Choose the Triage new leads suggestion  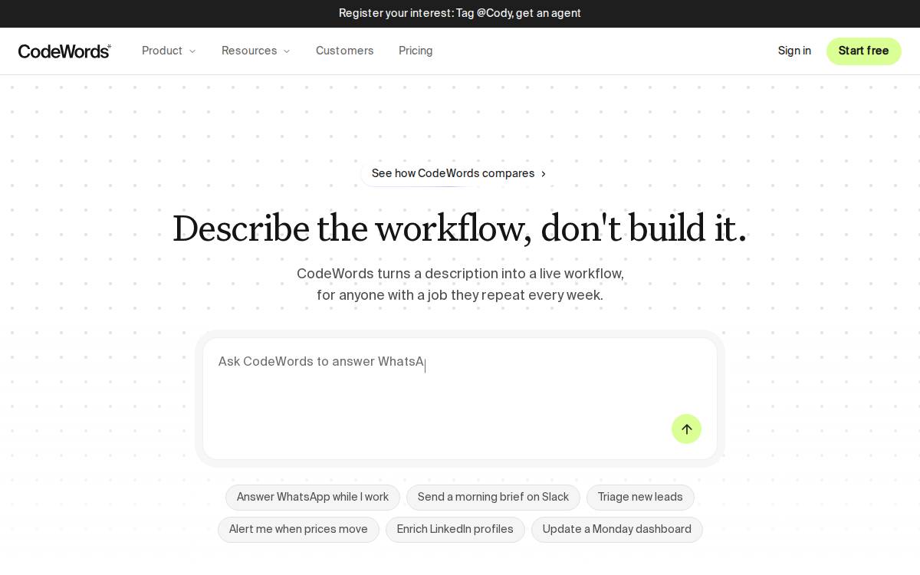640,497
